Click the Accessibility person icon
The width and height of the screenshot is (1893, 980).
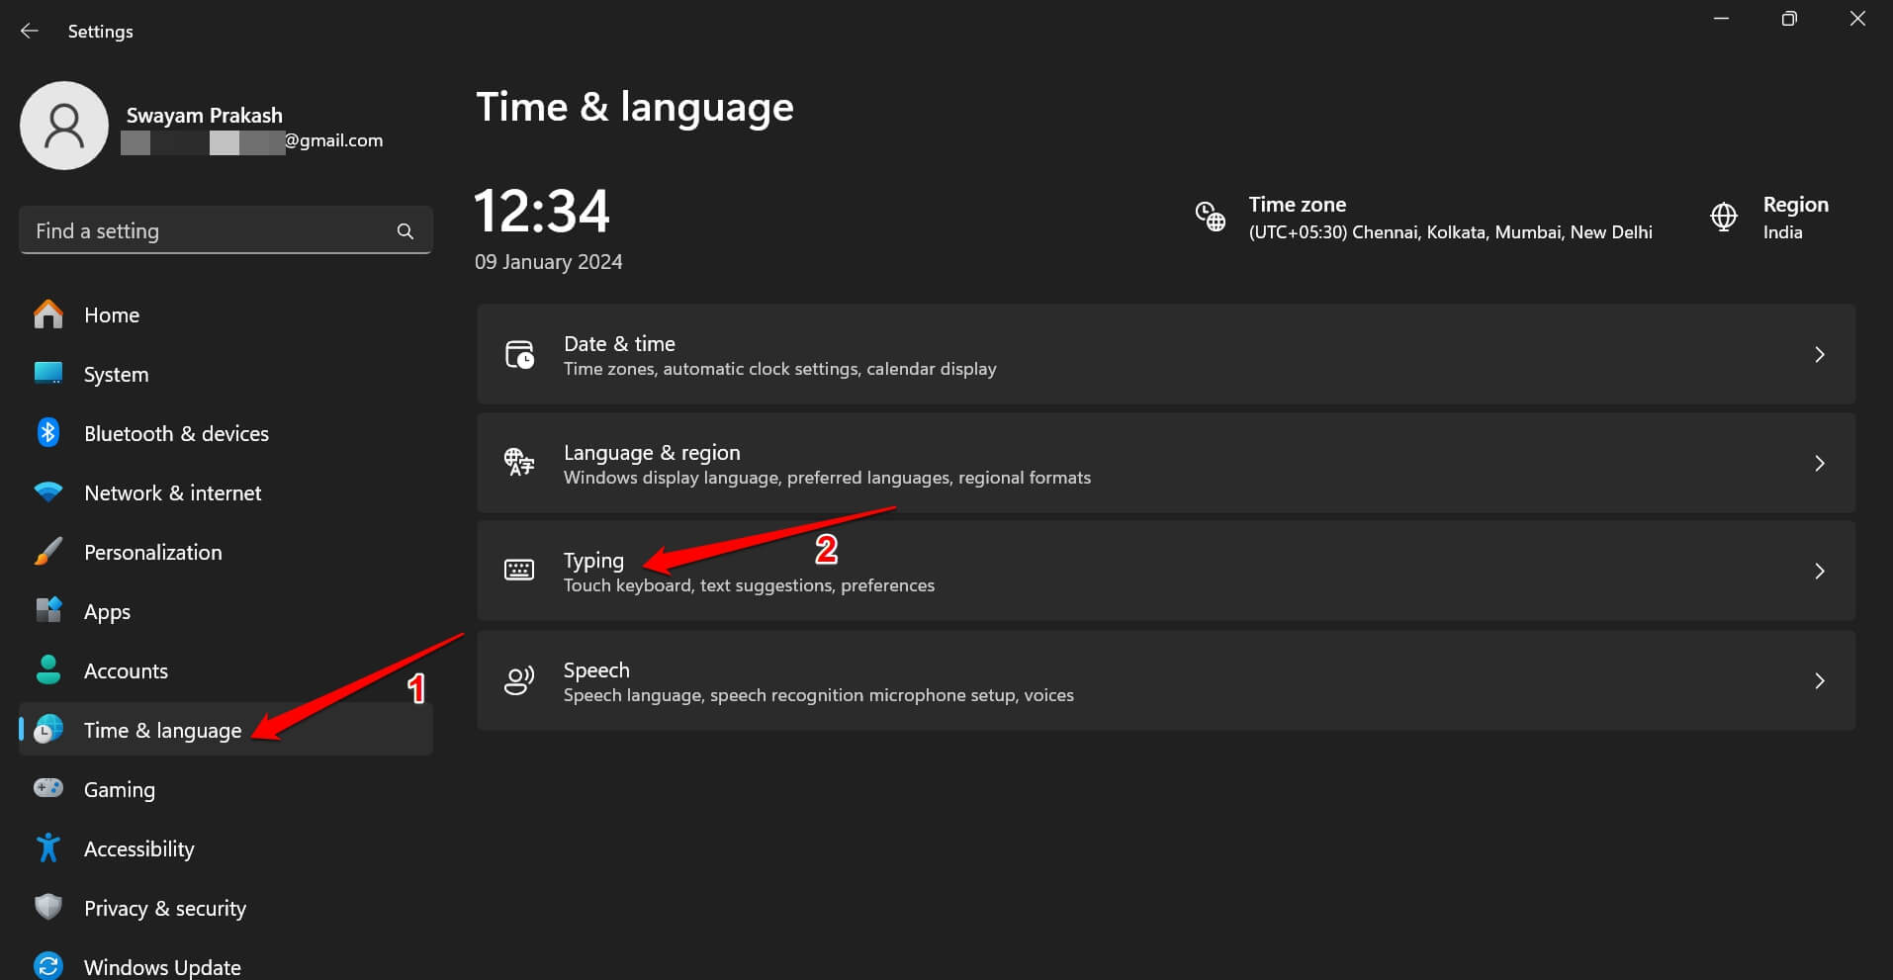click(47, 848)
